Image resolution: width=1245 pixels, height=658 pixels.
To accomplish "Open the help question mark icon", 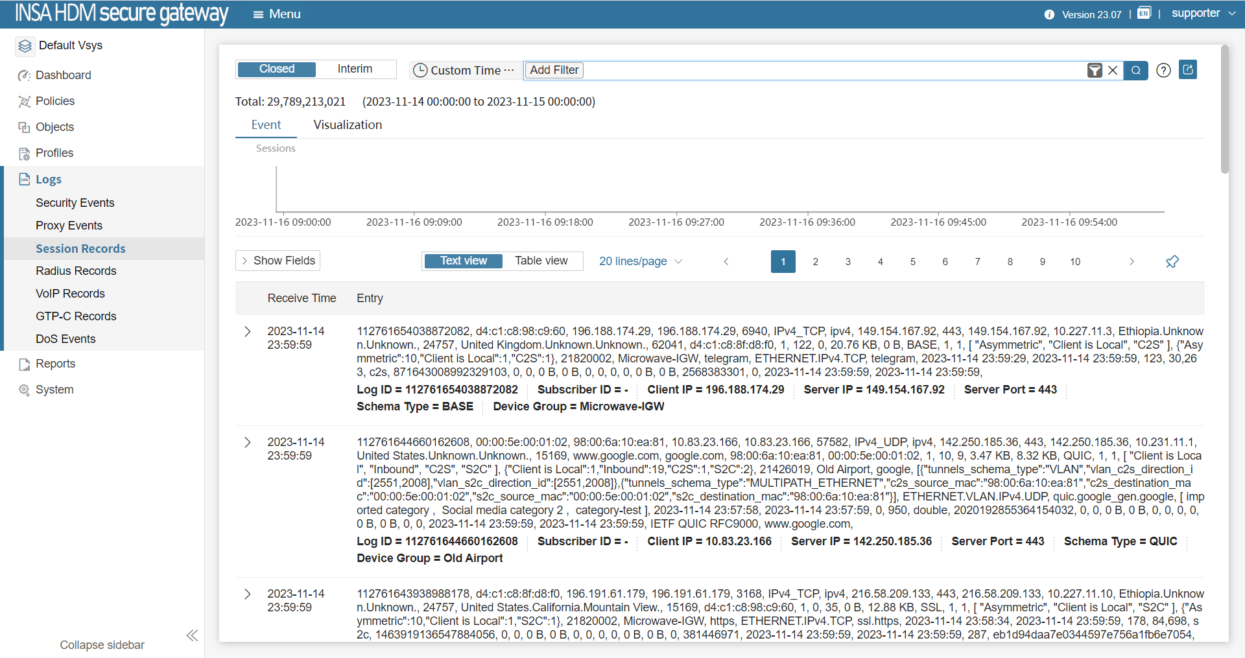I will coord(1163,70).
